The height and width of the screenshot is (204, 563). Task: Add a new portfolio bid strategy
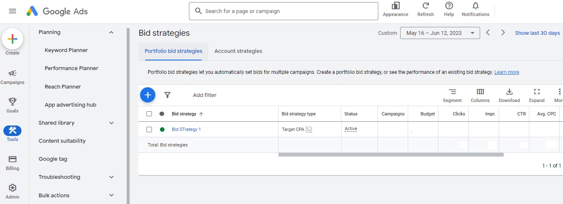point(148,95)
